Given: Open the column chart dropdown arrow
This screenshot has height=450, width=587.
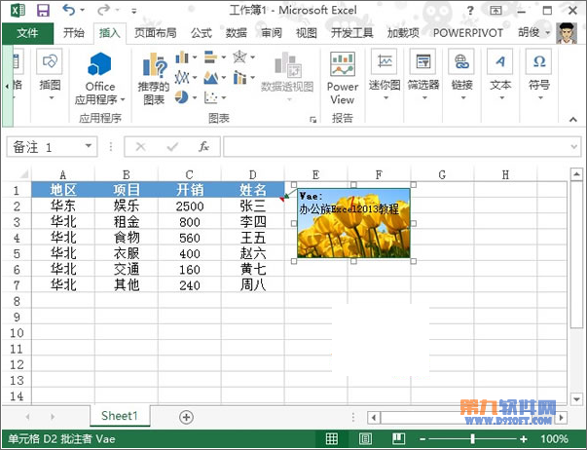Looking at the screenshot, I should pyautogui.click(x=195, y=57).
